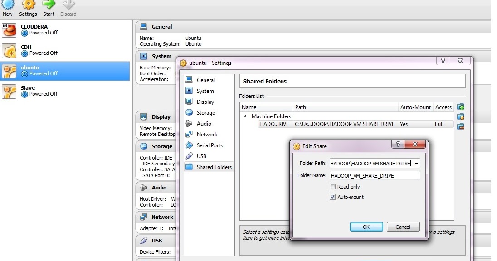Click the green Start arrow icon
This screenshot has width=497, height=261.
point(49,5)
